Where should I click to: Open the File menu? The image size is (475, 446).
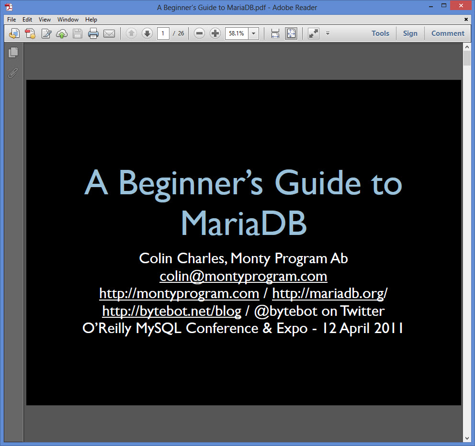pos(11,20)
